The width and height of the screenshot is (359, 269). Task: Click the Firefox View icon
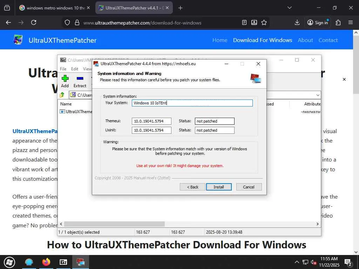pyautogui.click(x=7, y=8)
